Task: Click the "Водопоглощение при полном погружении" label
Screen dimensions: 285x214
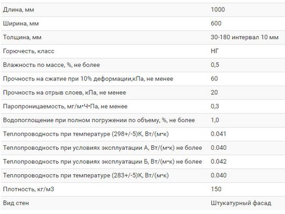Action: coord(99,120)
